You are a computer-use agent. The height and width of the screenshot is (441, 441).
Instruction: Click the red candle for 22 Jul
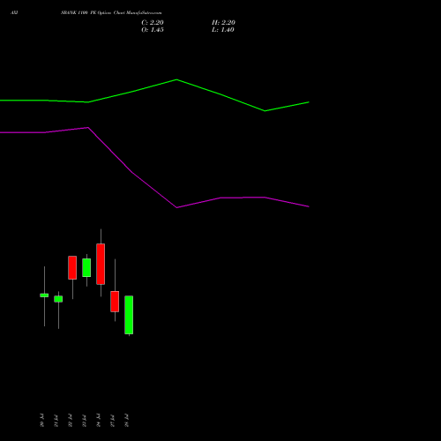(72, 267)
